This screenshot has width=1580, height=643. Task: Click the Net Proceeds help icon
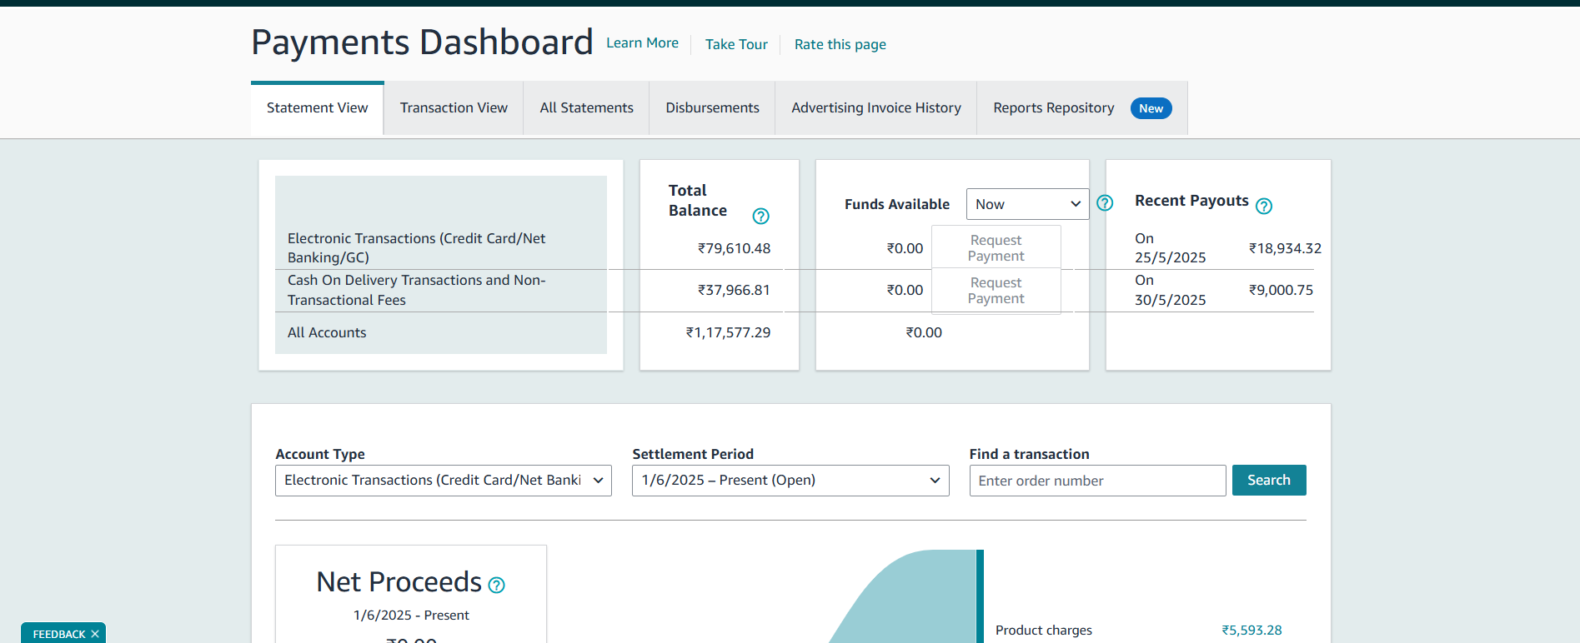(x=496, y=586)
